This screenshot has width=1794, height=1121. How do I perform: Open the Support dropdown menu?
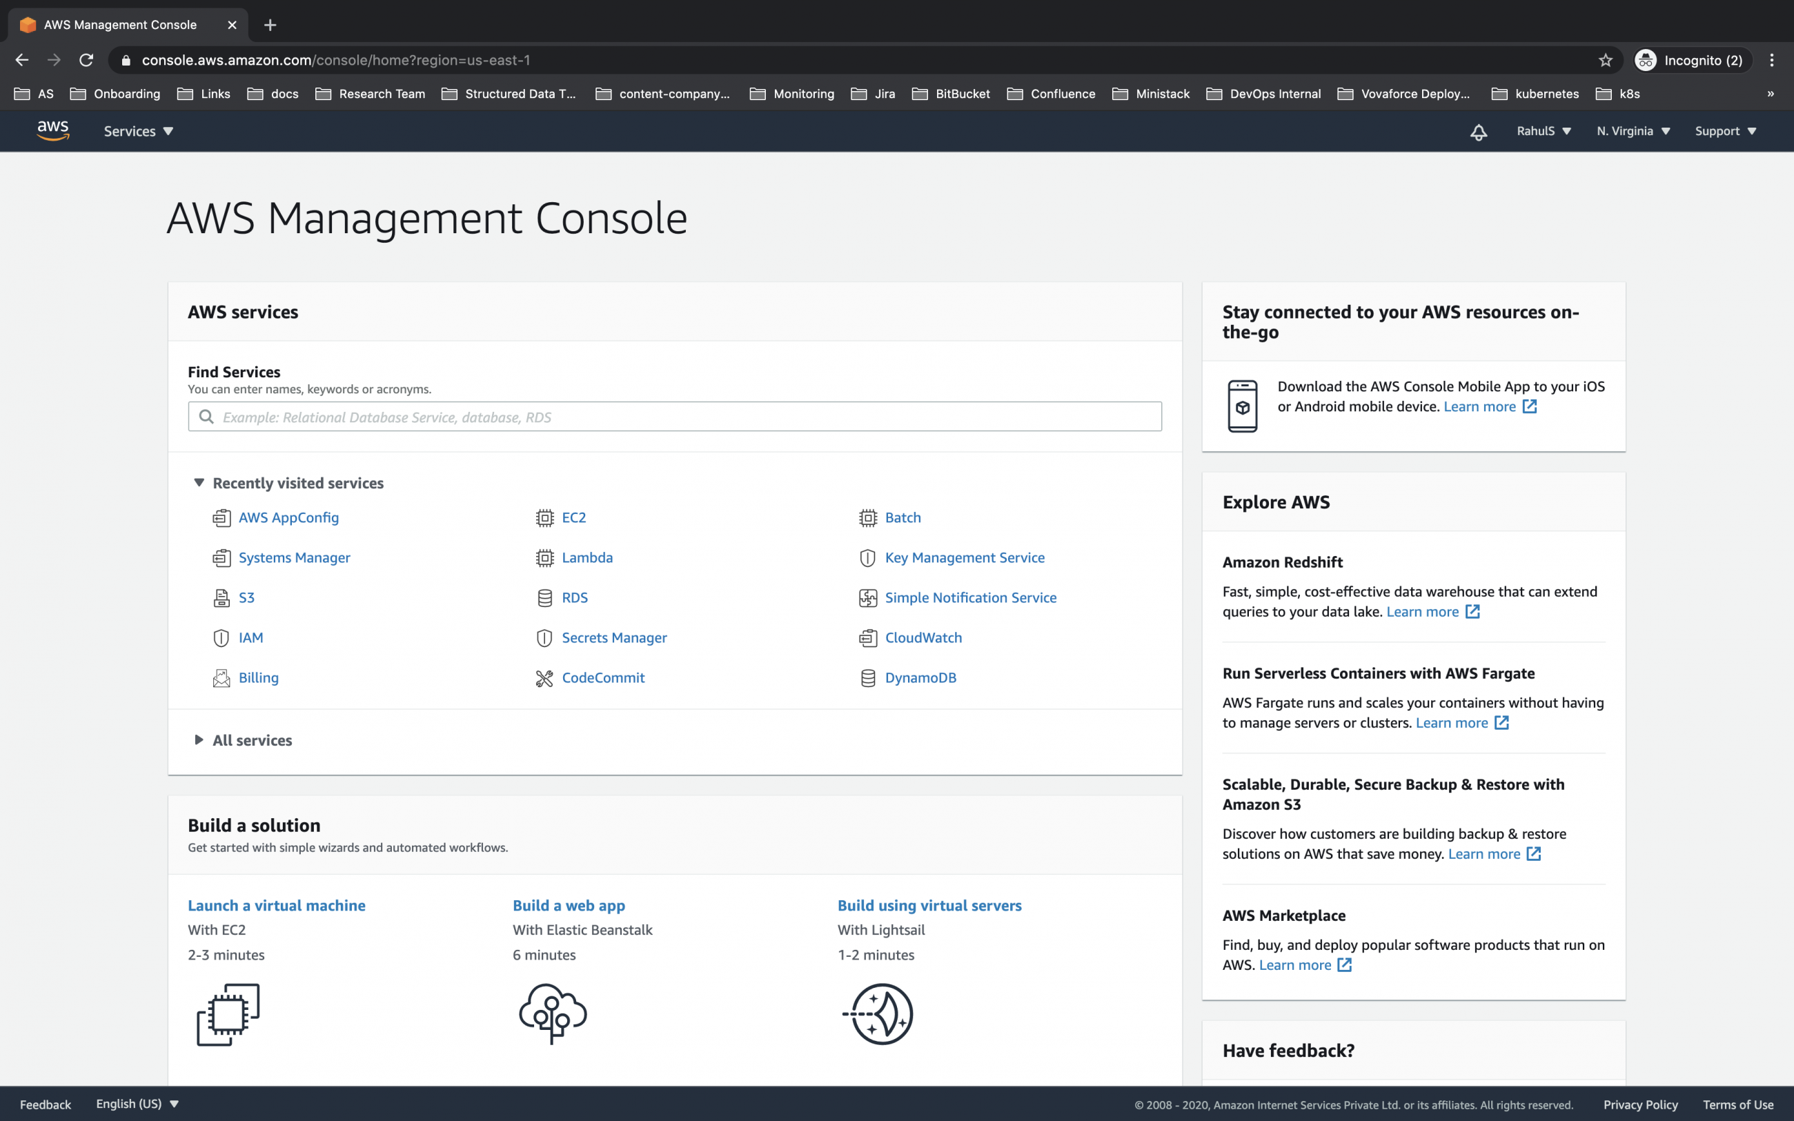[x=1725, y=131]
